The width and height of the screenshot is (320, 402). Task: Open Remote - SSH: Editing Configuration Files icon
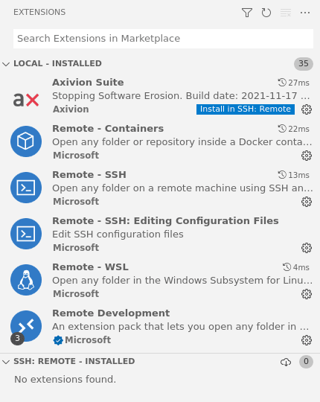tap(26, 234)
